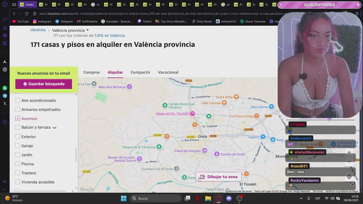Open WhatsApp in the Opera sidebar
Image resolution: width=363 pixels, height=204 pixels.
tap(5, 88)
